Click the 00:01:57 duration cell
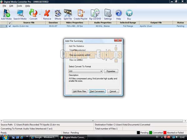 (53, 26)
